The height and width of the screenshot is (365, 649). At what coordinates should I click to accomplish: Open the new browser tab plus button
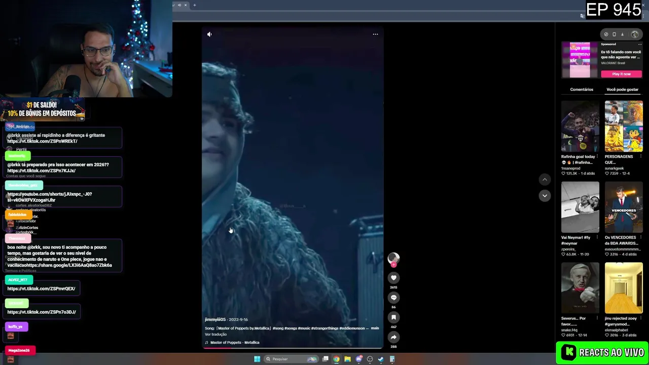pos(194,5)
